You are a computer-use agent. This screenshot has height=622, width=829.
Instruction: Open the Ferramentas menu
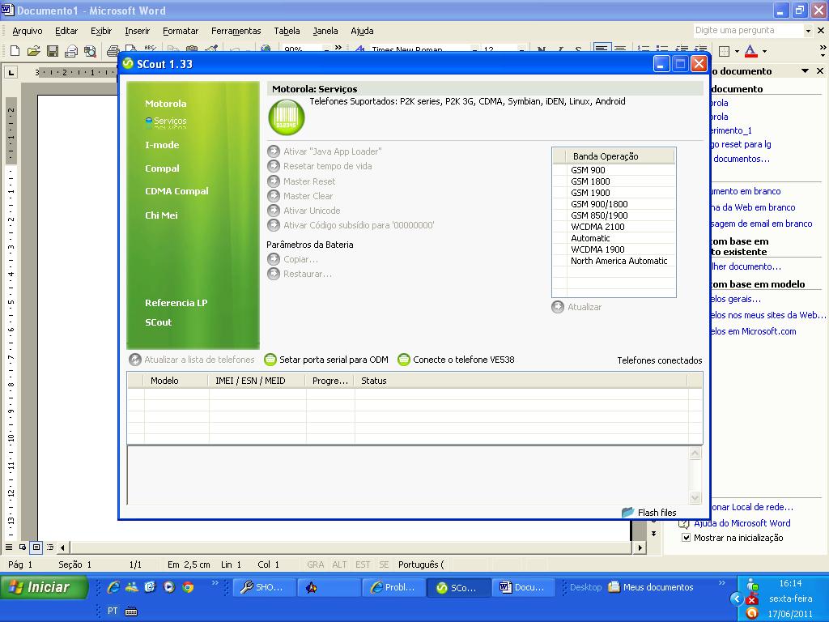[236, 31]
